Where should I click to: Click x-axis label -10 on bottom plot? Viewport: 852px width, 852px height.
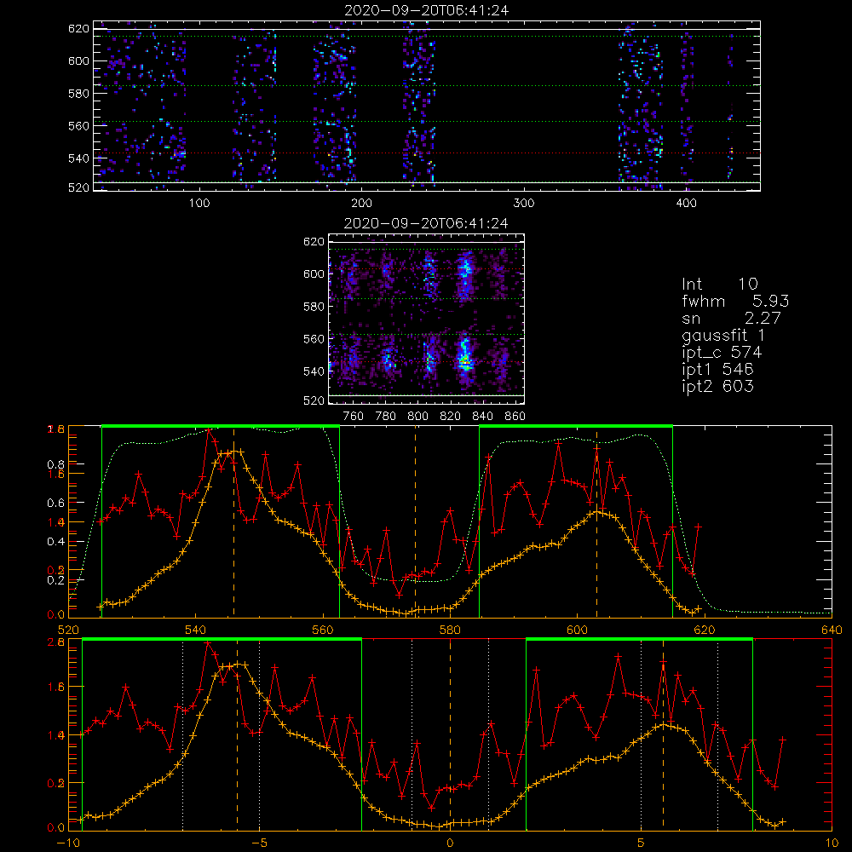[68, 843]
